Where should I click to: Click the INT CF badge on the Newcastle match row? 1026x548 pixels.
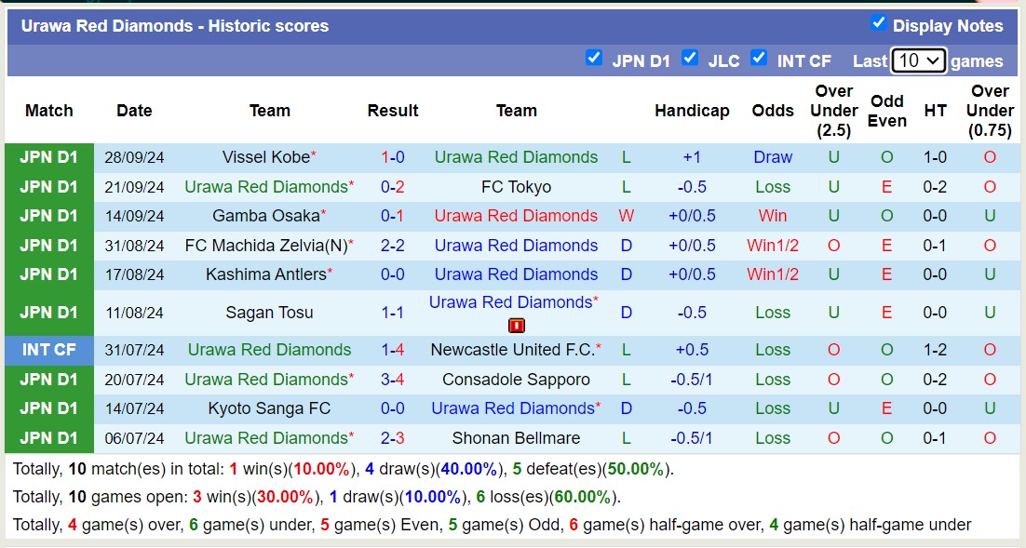(x=48, y=350)
